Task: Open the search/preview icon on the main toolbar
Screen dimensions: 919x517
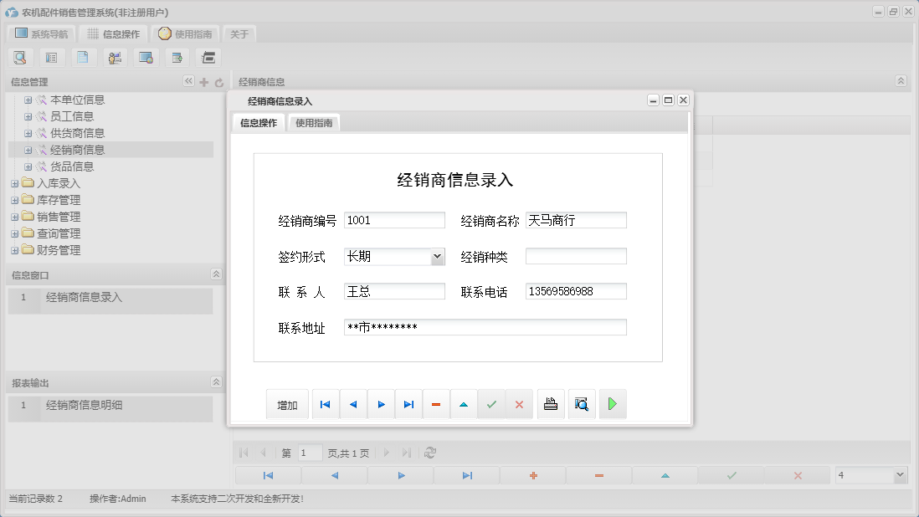Action: (x=20, y=57)
